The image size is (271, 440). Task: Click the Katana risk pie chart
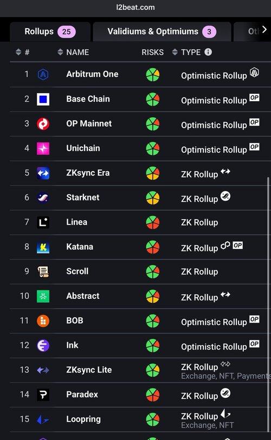pyautogui.click(x=153, y=247)
